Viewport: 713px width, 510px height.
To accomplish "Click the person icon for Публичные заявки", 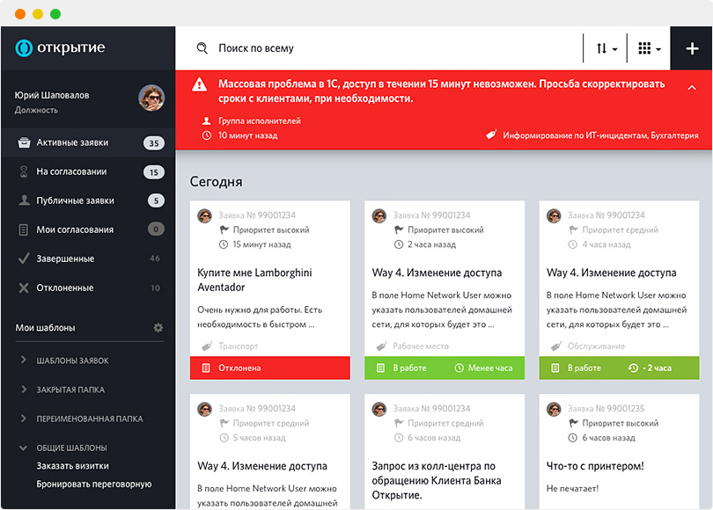I will pos(24,200).
